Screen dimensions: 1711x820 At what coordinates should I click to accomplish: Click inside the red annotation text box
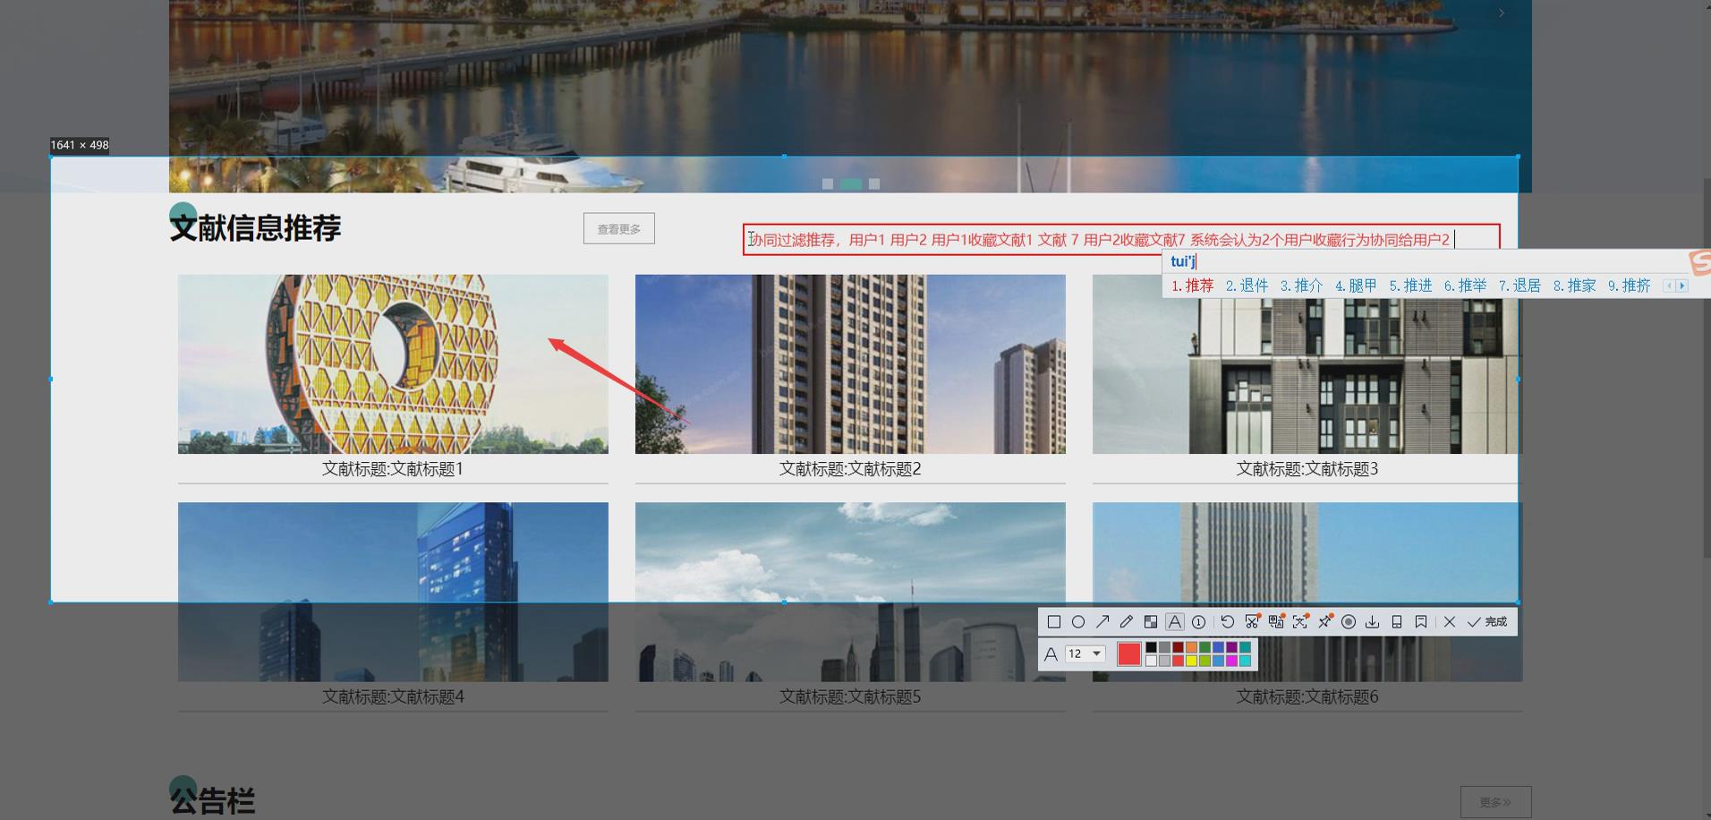pyautogui.click(x=1121, y=239)
